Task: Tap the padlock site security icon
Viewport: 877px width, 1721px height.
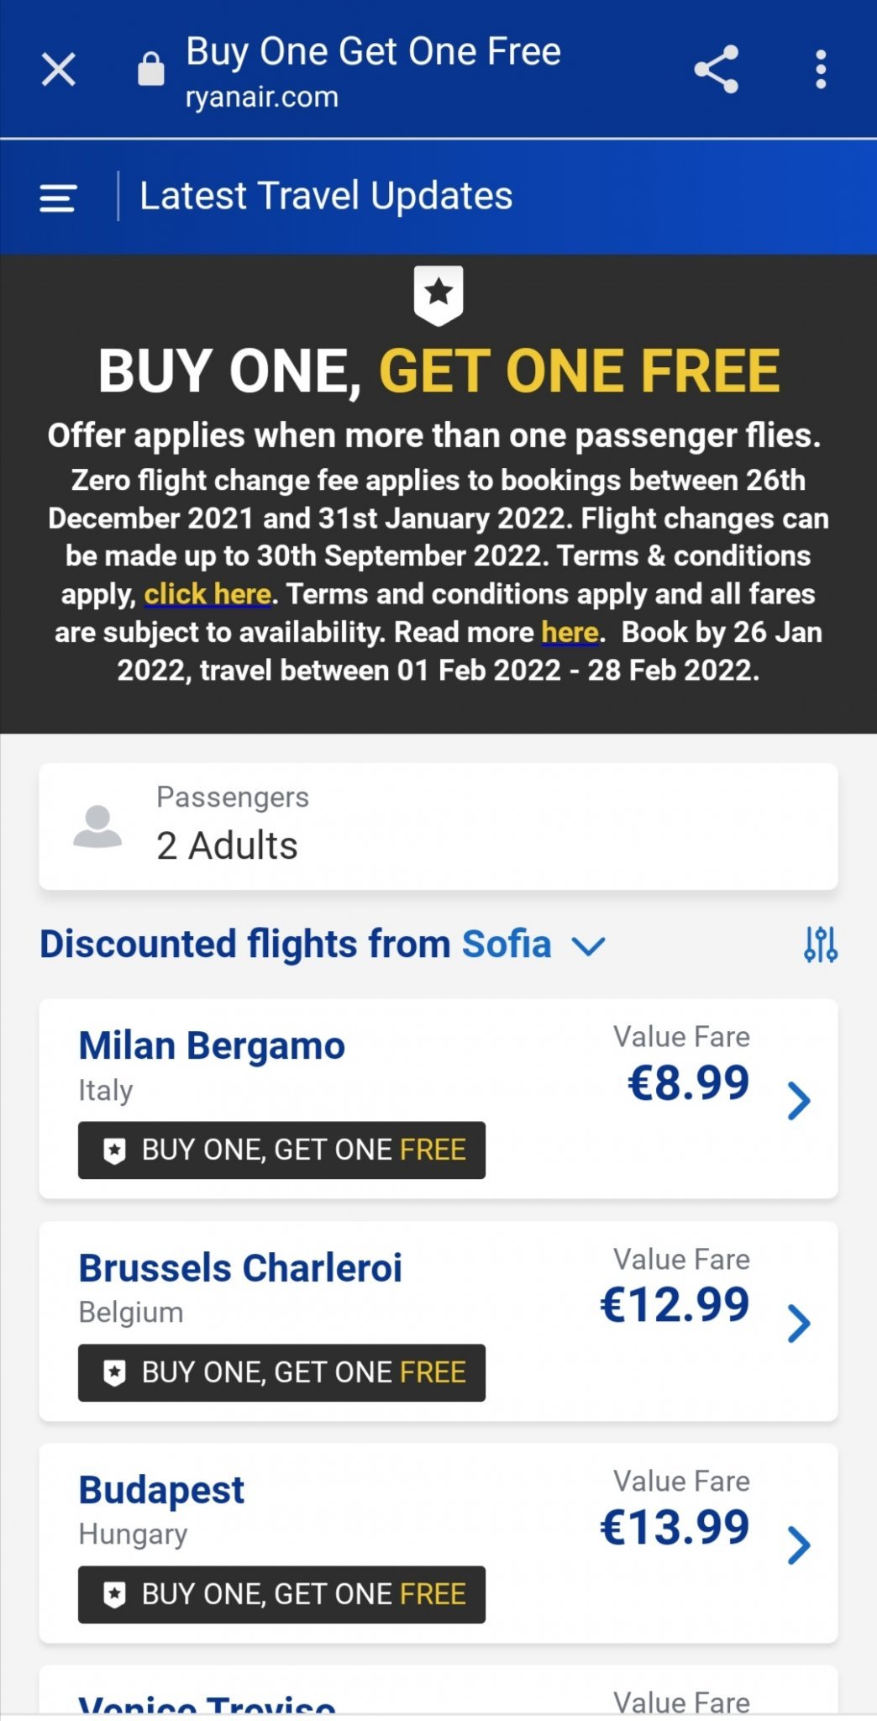Action: click(151, 69)
